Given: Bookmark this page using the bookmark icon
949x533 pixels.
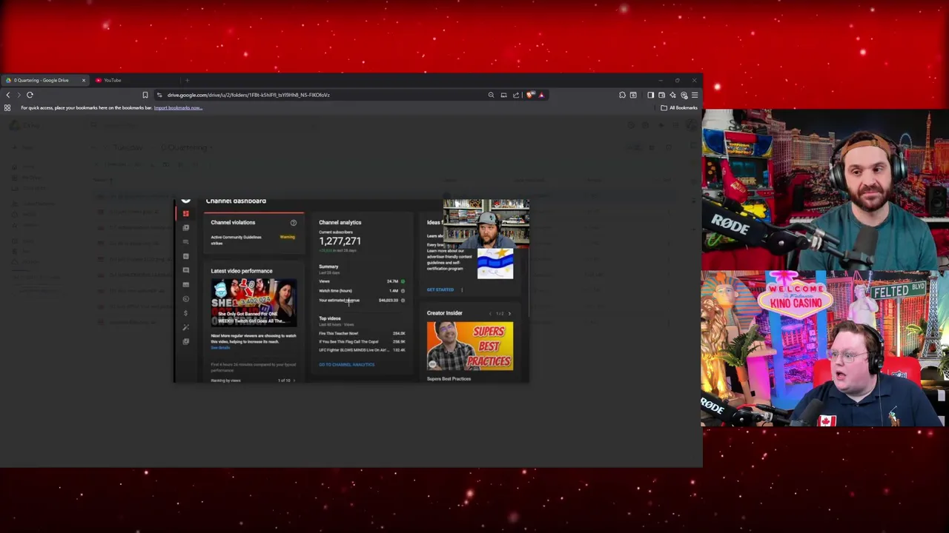Looking at the screenshot, I should [145, 95].
